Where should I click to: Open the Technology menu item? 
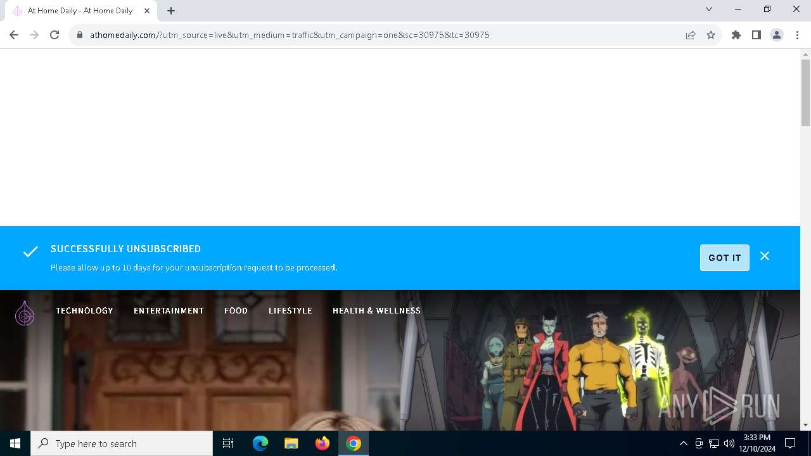pos(84,310)
